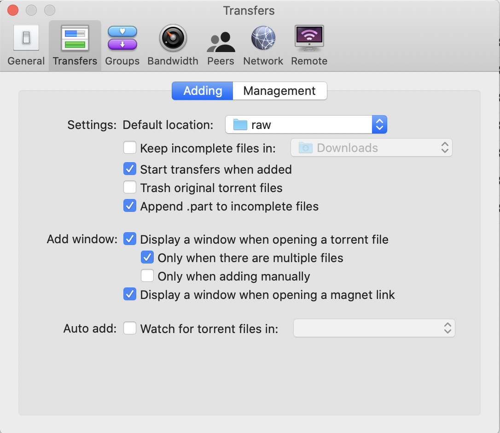Disable Start transfers when added
The height and width of the screenshot is (433, 500).
(x=130, y=169)
